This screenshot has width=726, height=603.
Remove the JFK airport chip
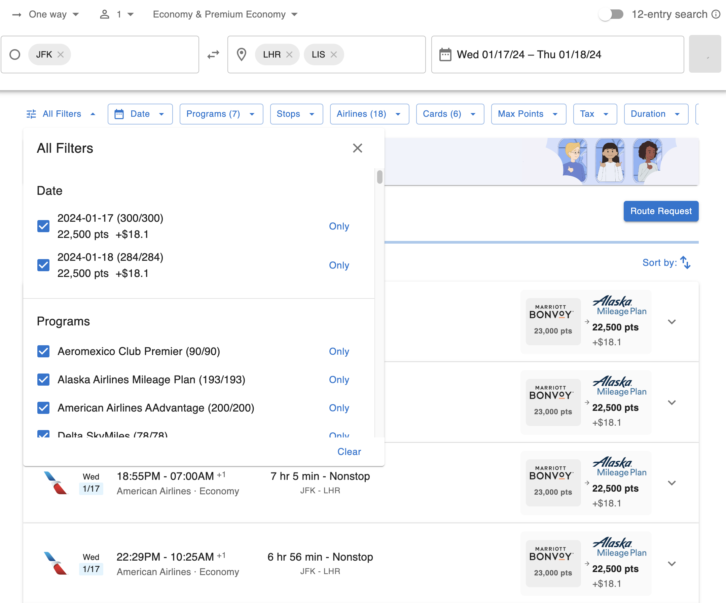point(61,54)
